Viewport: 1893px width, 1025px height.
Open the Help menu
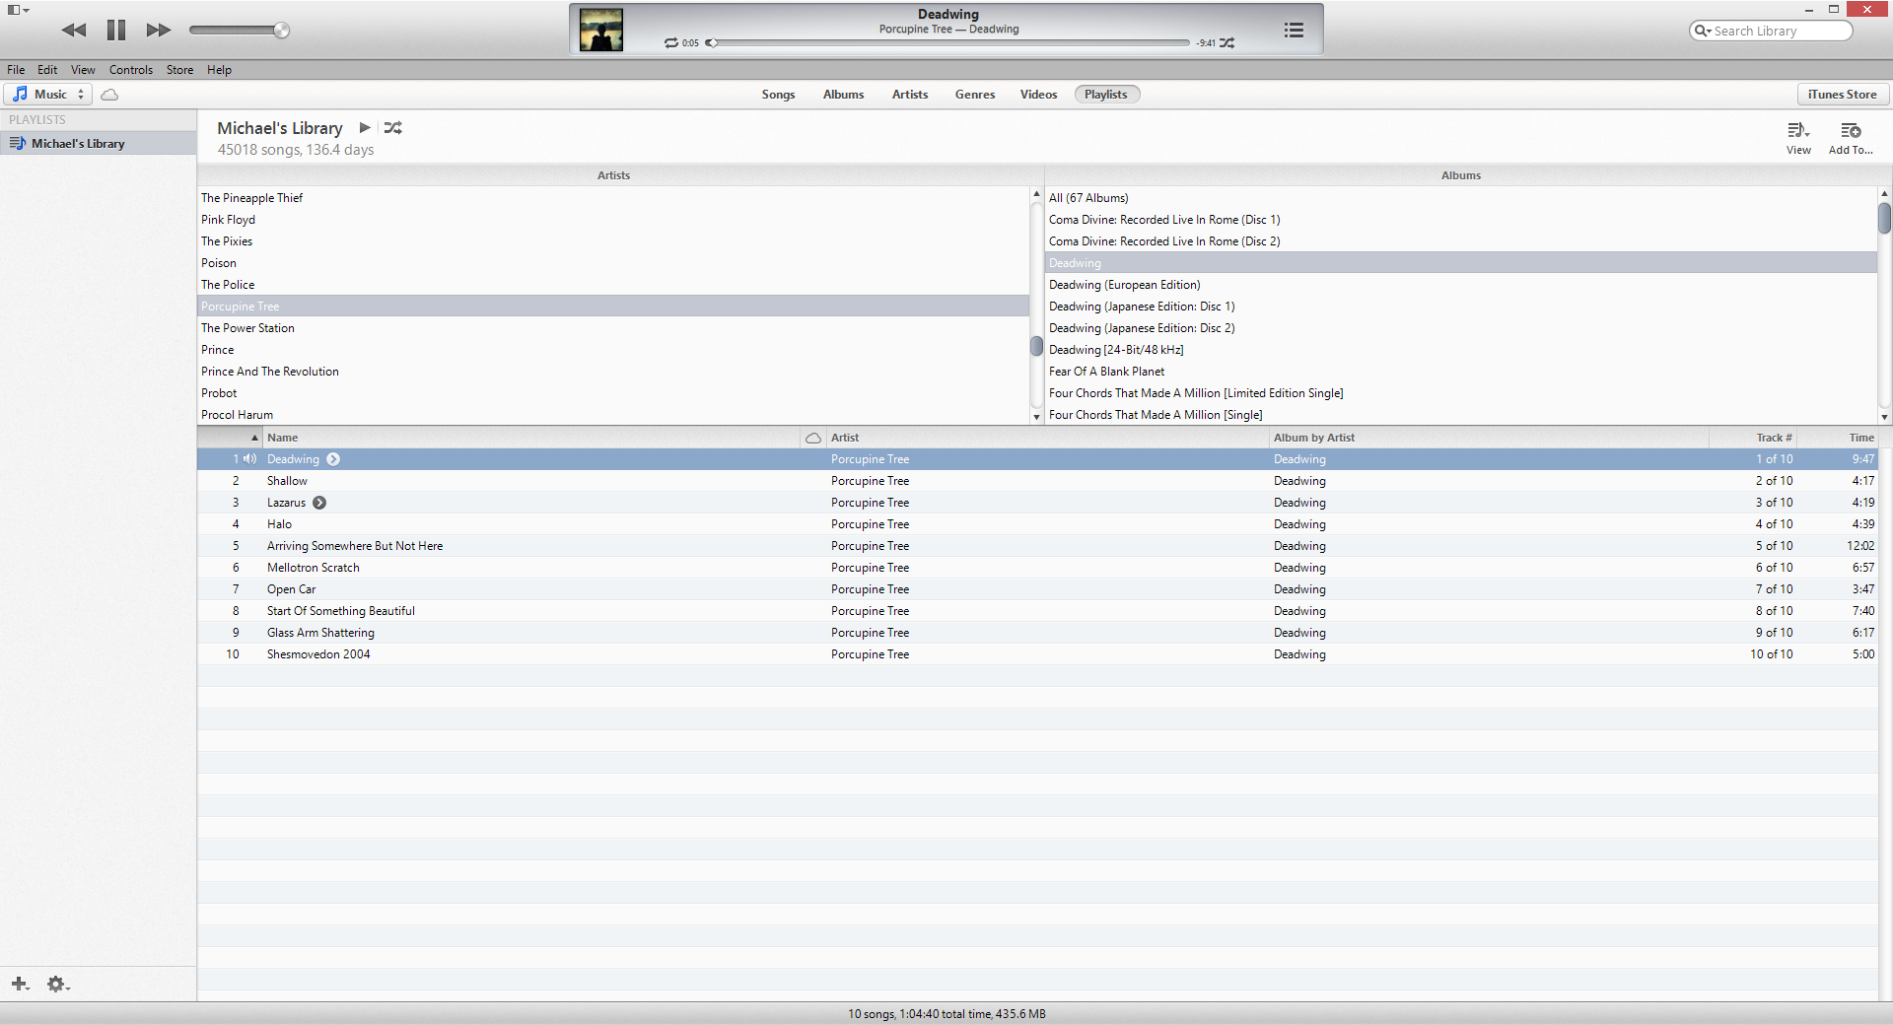click(x=219, y=70)
